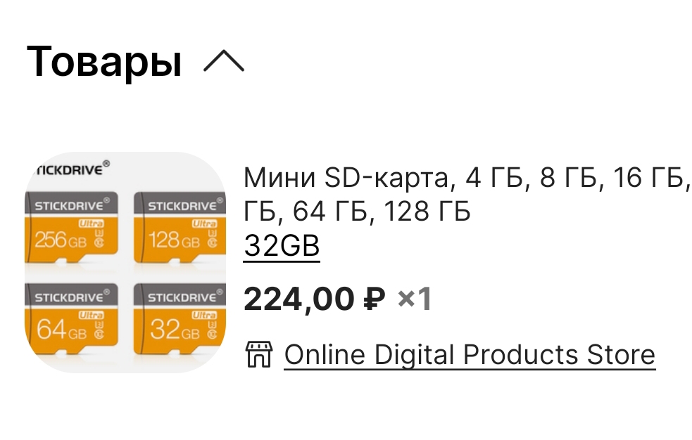Click the 64GB card in the product image

tap(72, 319)
